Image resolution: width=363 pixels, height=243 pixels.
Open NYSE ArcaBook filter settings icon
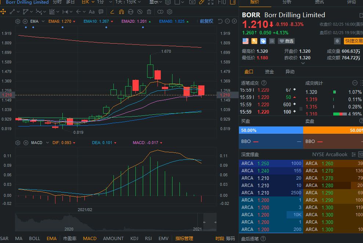[353, 154]
